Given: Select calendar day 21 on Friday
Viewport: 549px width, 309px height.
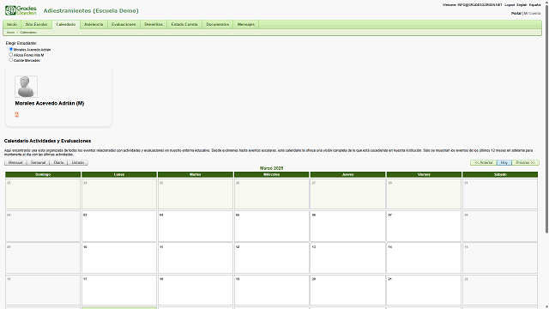Looking at the screenshot, I should [x=424, y=290].
